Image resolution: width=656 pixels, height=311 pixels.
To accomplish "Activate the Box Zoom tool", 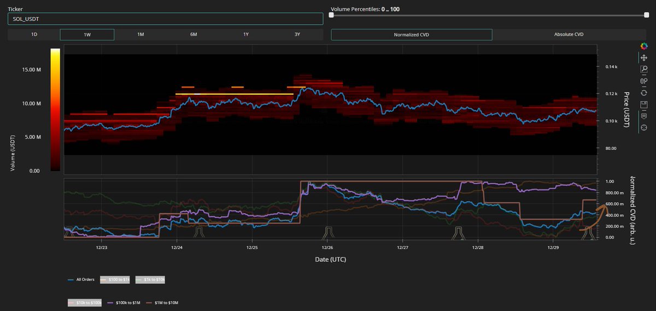I will (643, 69).
